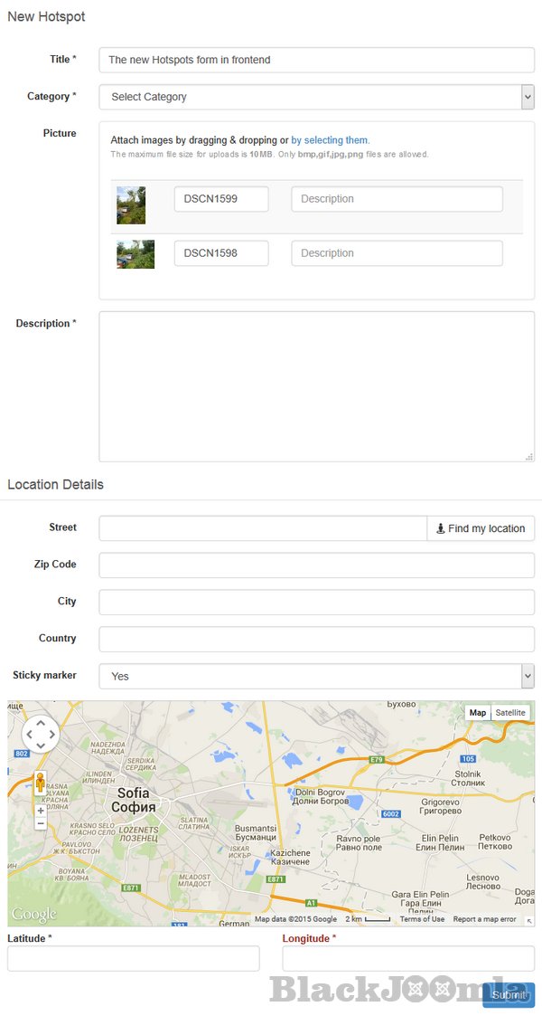Focus the Title text field
This screenshot has width=542, height=1016.
tap(316, 60)
